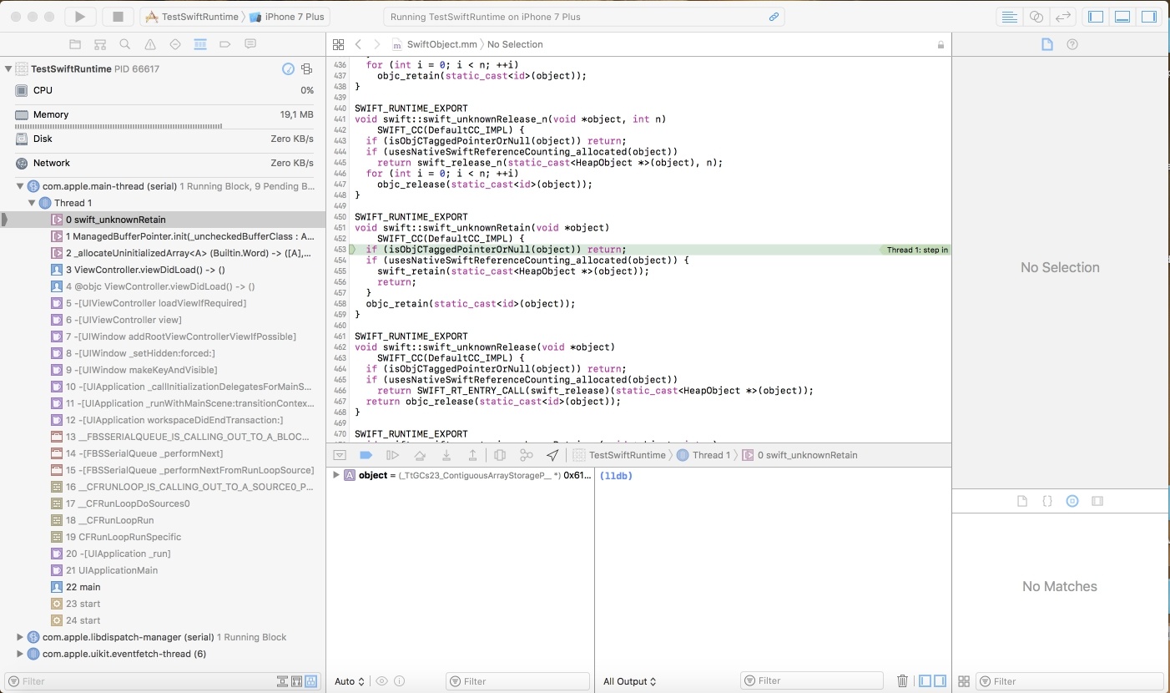
Task: Open the Find navigator (magnifier icon)
Action: coord(125,44)
